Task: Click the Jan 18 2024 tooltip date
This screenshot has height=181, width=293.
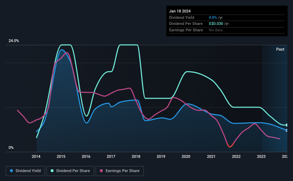Action: click(x=180, y=11)
